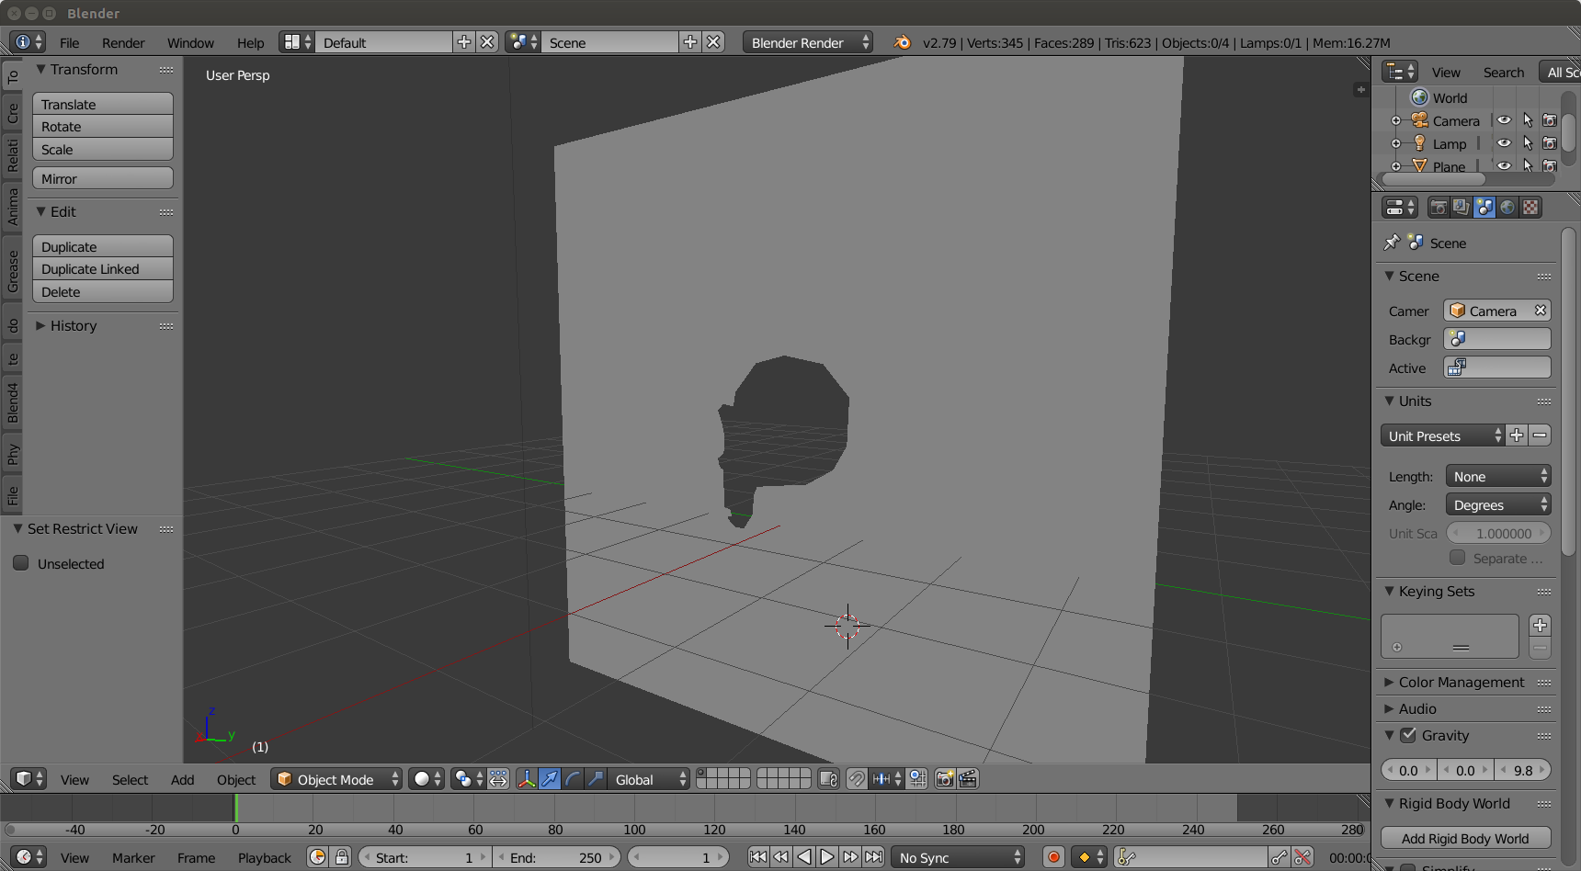Toggle the Gravity checkbox
The height and width of the screenshot is (871, 1581).
tap(1408, 735)
